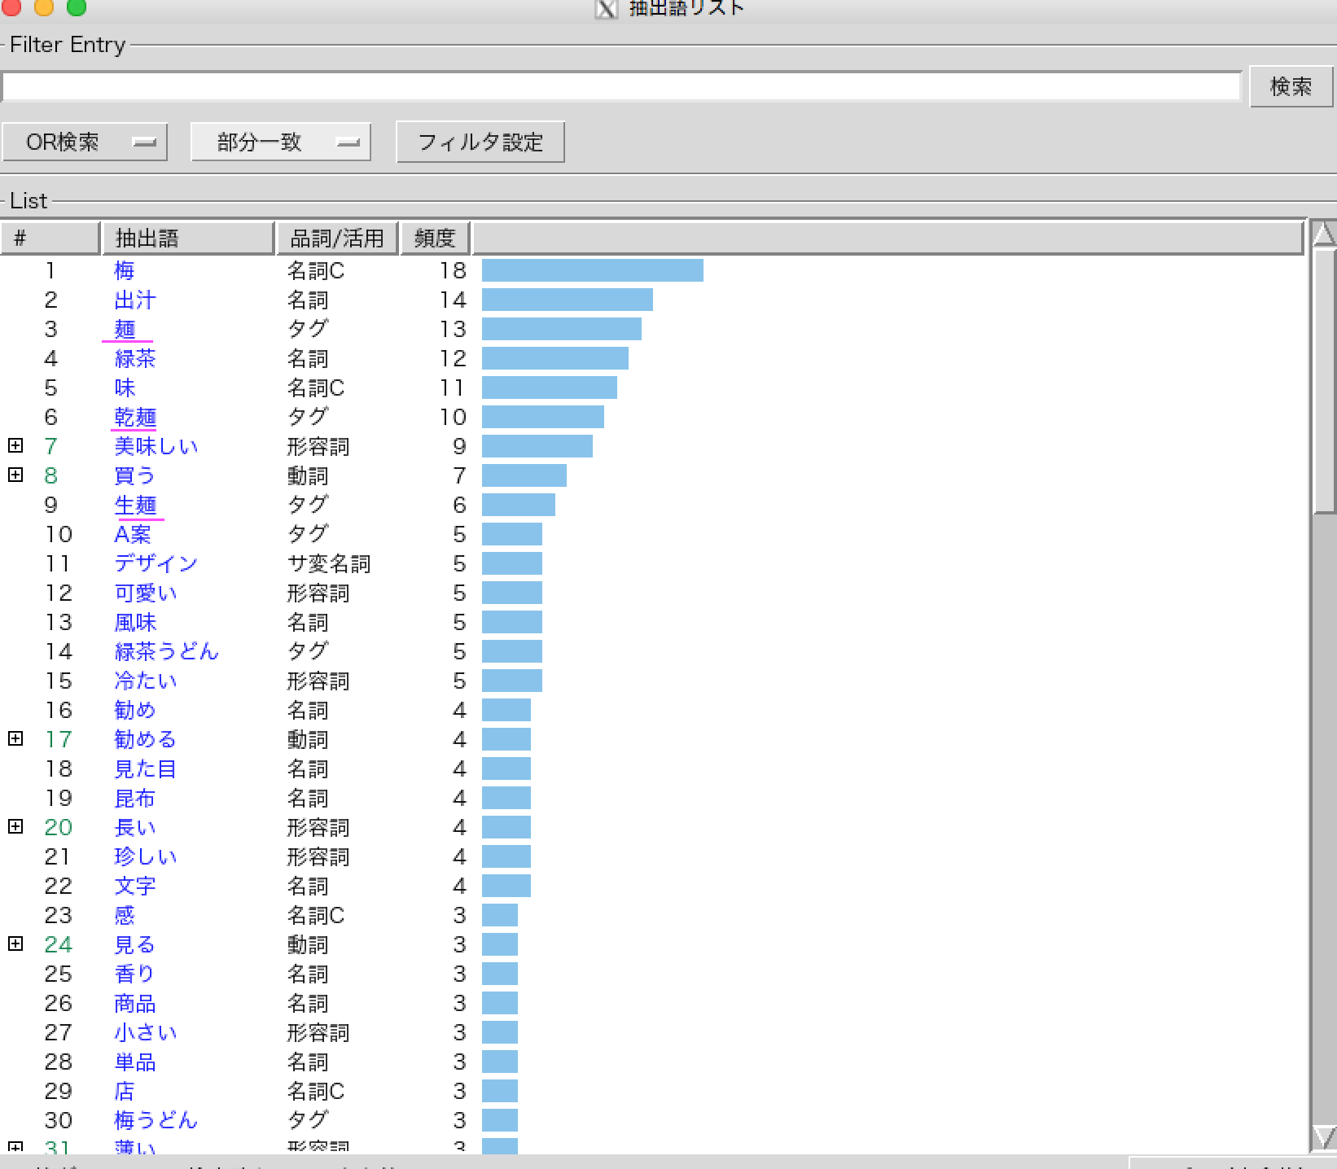Expand the 長い row plus icon

(15, 826)
